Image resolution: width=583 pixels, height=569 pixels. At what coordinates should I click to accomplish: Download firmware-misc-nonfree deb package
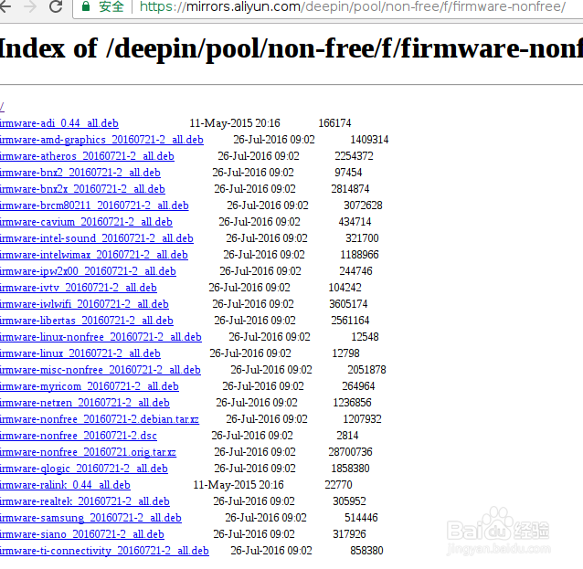101,370
